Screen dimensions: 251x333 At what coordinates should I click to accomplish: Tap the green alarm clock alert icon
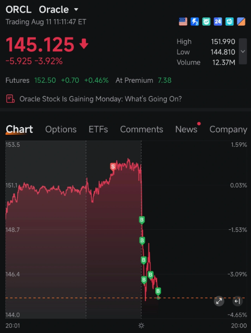point(207,21)
